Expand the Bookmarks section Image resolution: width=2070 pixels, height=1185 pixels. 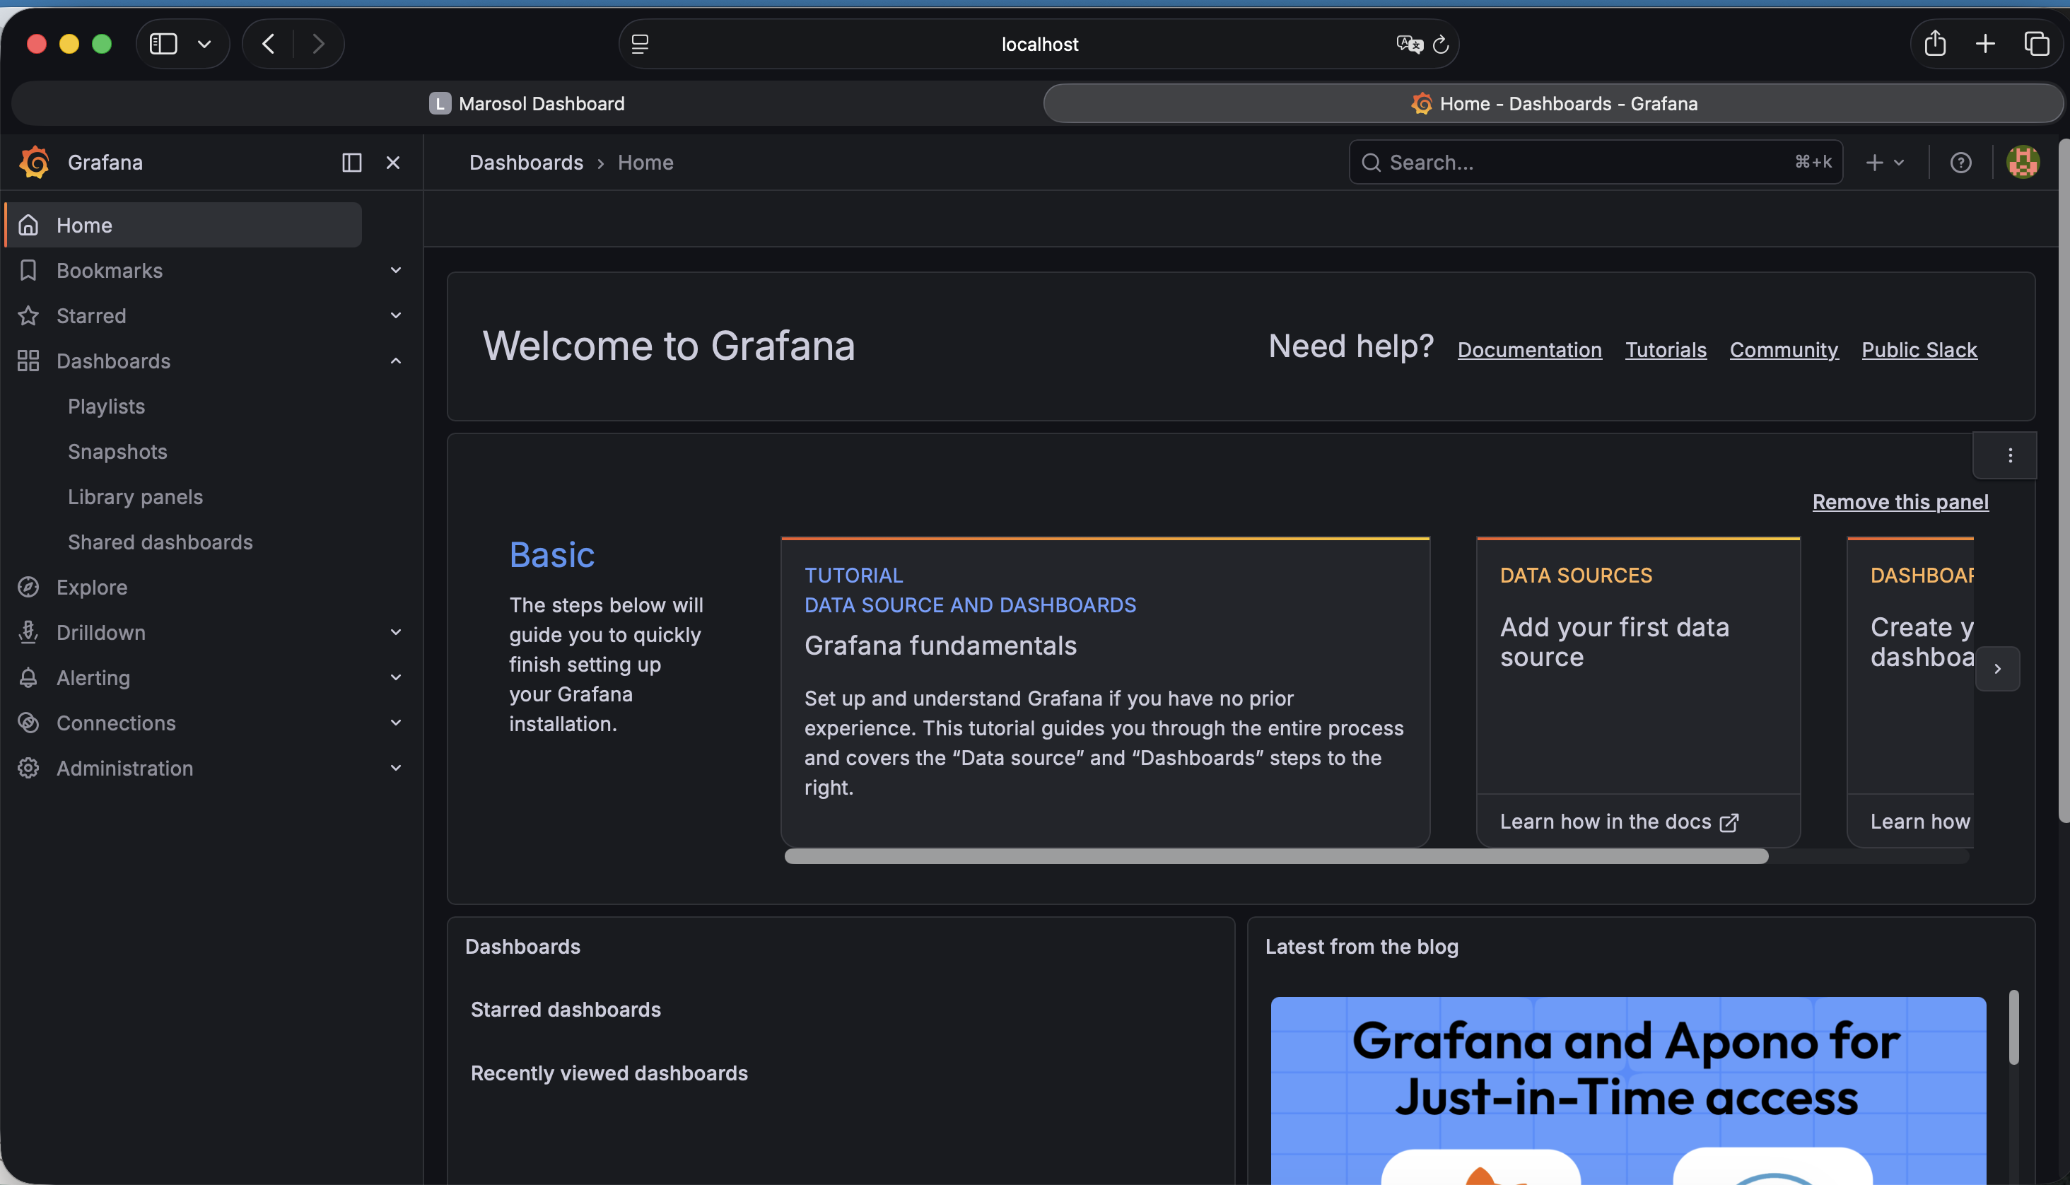point(395,270)
